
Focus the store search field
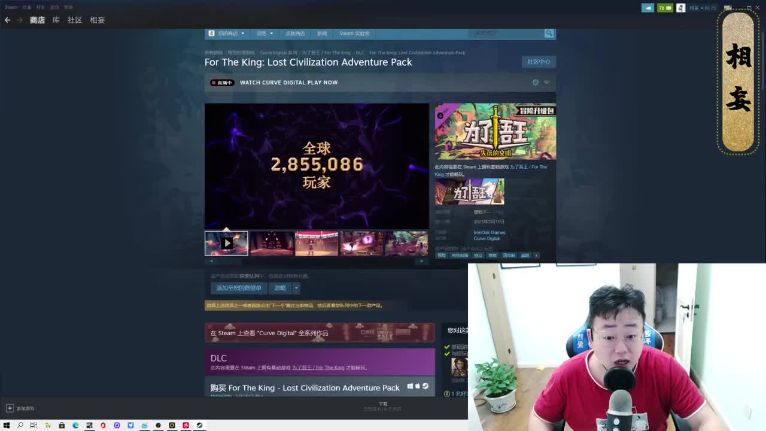click(506, 33)
